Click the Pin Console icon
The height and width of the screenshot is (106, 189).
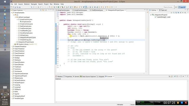175,77
